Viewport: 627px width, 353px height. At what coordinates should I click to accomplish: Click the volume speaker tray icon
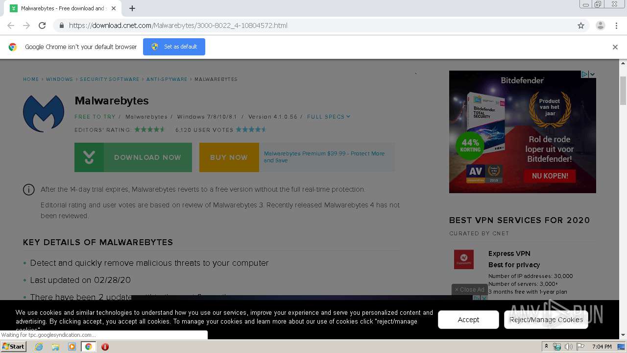(x=569, y=347)
